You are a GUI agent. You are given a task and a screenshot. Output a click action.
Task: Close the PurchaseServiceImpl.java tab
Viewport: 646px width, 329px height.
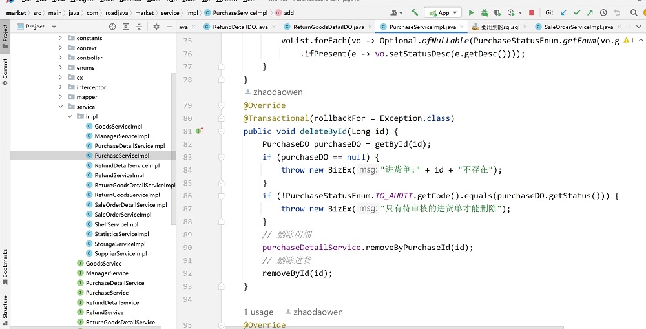pos(462,27)
